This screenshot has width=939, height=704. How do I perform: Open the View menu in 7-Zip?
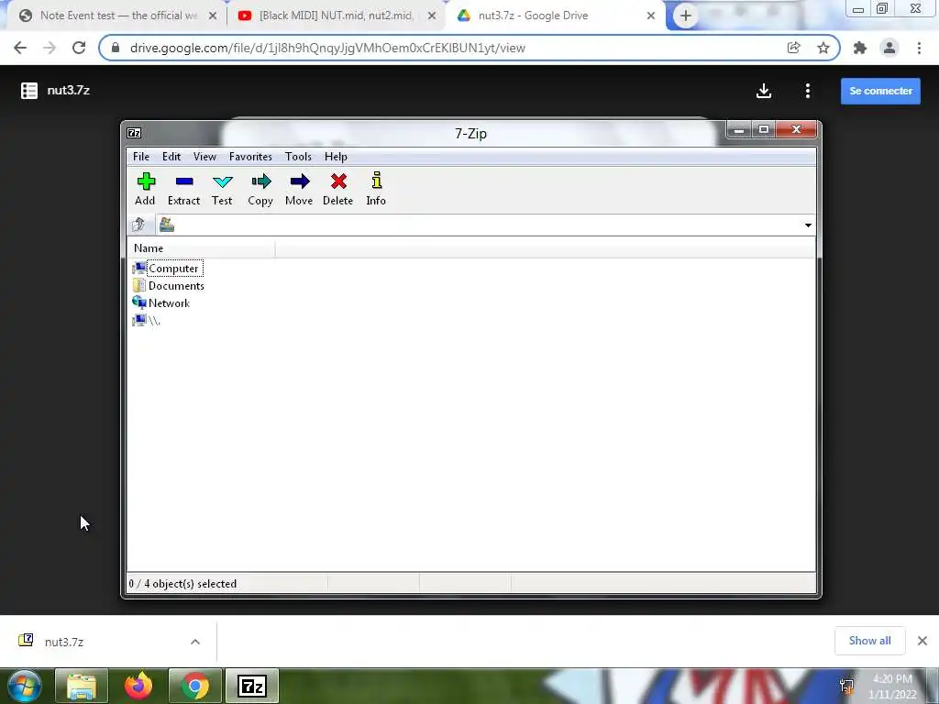[204, 156]
